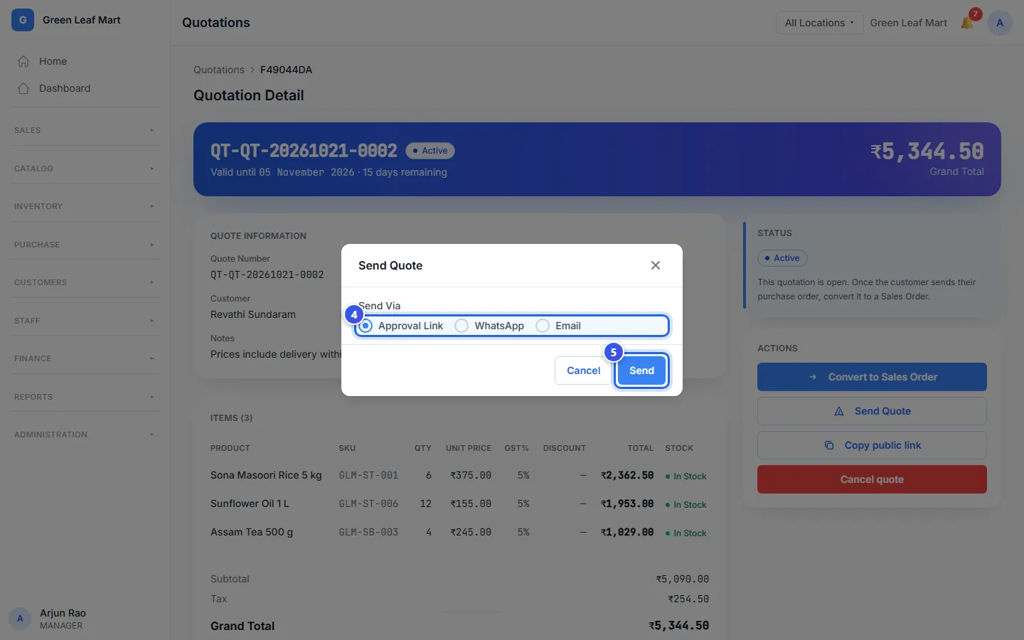This screenshot has height=640, width=1024.
Task: Click the red Cancel quote button
Action: coord(872,479)
